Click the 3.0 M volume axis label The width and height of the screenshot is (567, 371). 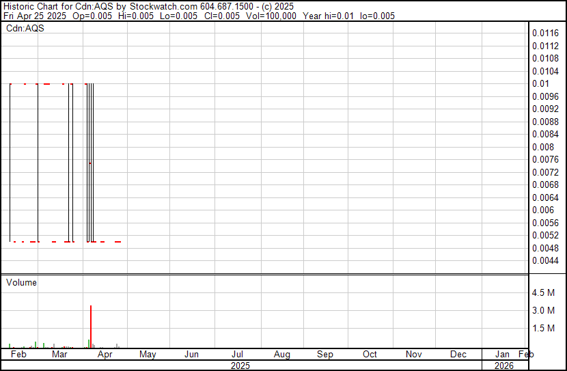(543, 310)
